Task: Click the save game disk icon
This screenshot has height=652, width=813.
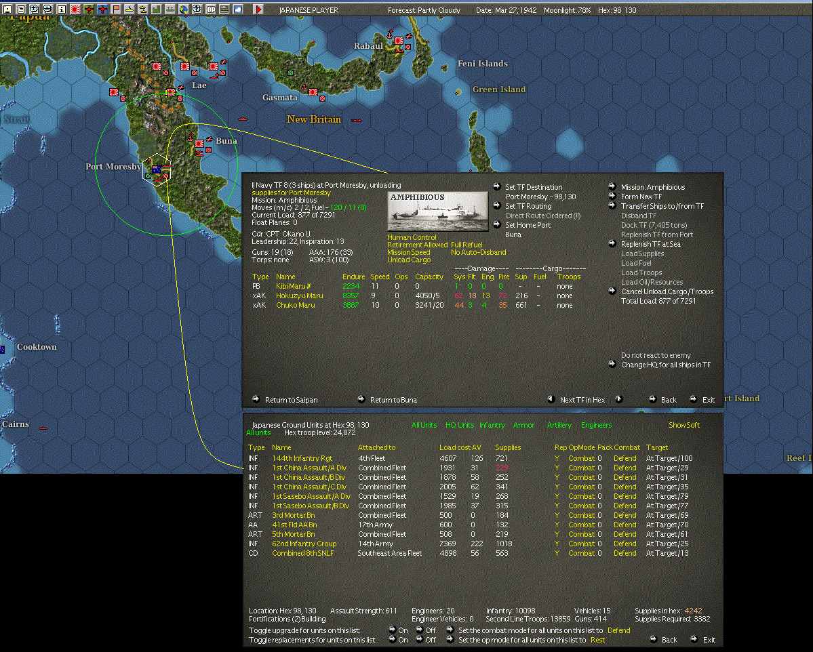Action: point(7,9)
